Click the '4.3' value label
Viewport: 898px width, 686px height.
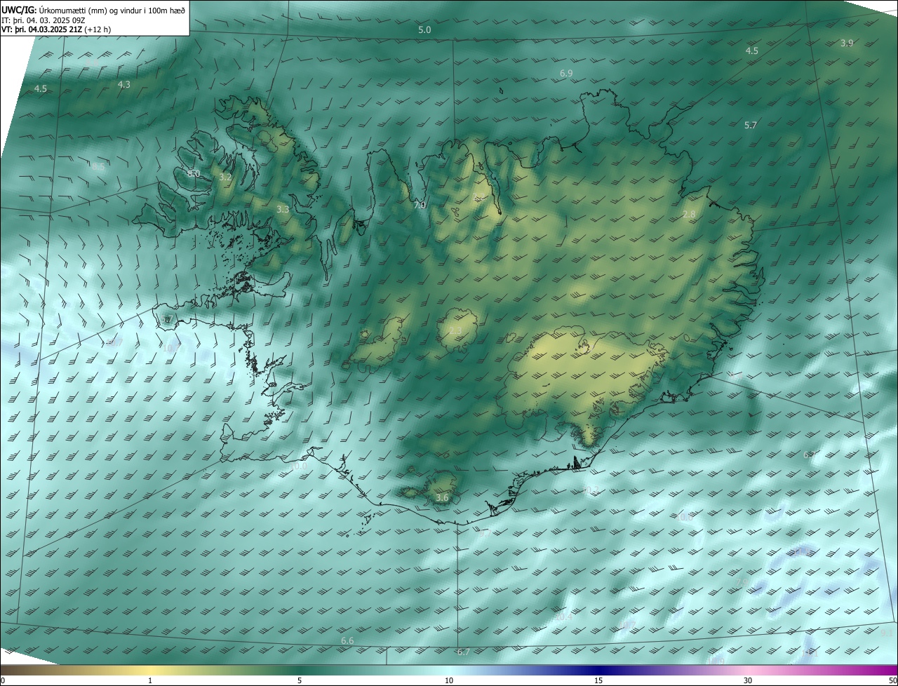[x=123, y=84]
